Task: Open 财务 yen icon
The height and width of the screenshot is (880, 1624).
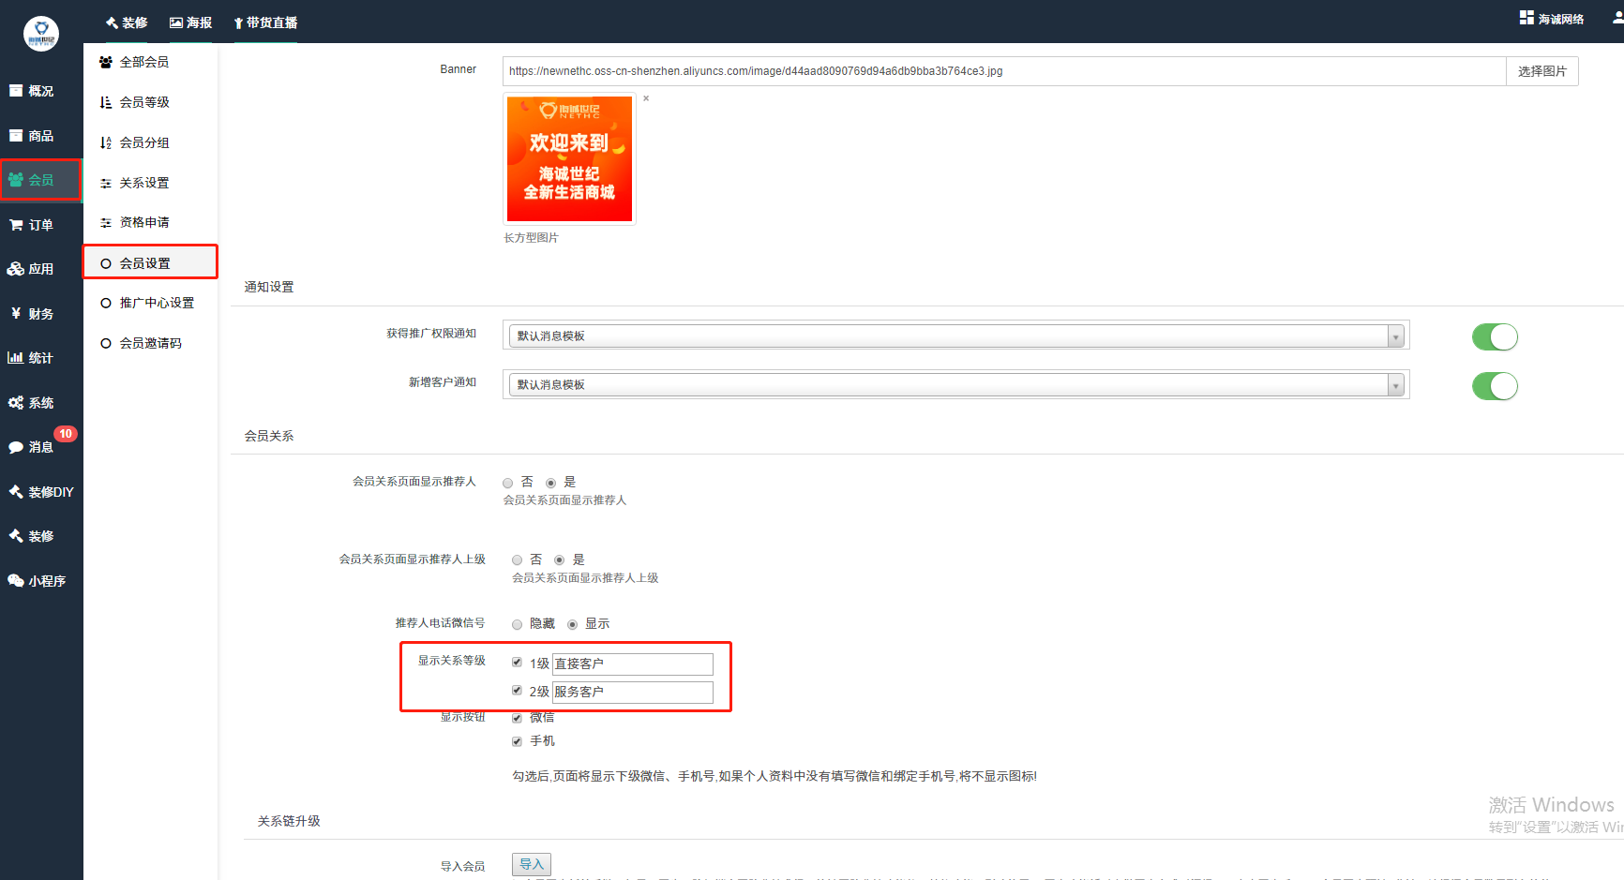Action: (16, 314)
